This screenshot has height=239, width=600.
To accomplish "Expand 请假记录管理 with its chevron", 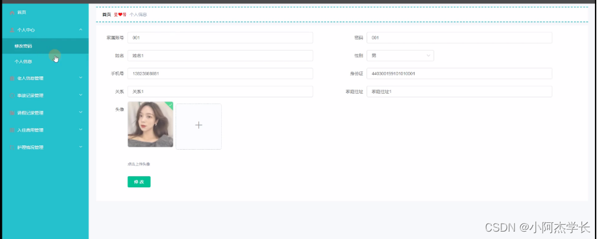I will pyautogui.click(x=81, y=112).
